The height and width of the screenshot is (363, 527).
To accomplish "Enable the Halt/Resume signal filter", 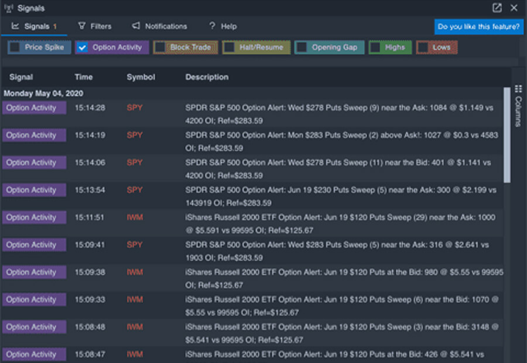I will coord(230,47).
